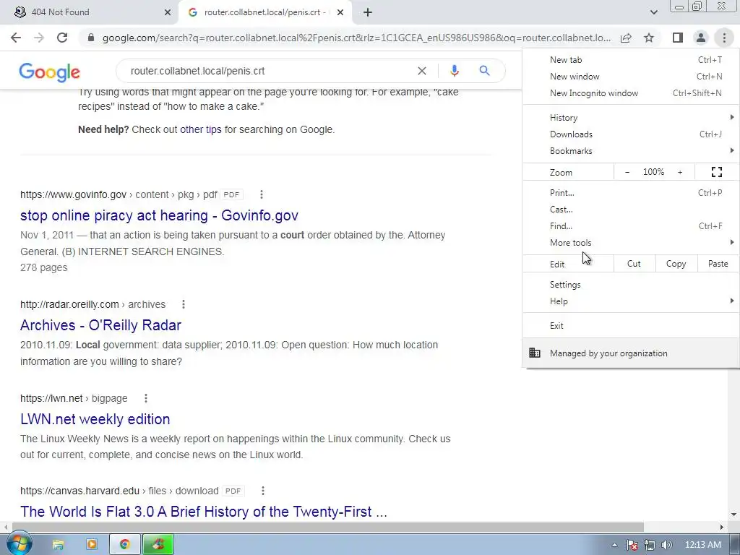This screenshot has width=740, height=555.
Task: Open the Google logo homepage
Action: pos(50,72)
